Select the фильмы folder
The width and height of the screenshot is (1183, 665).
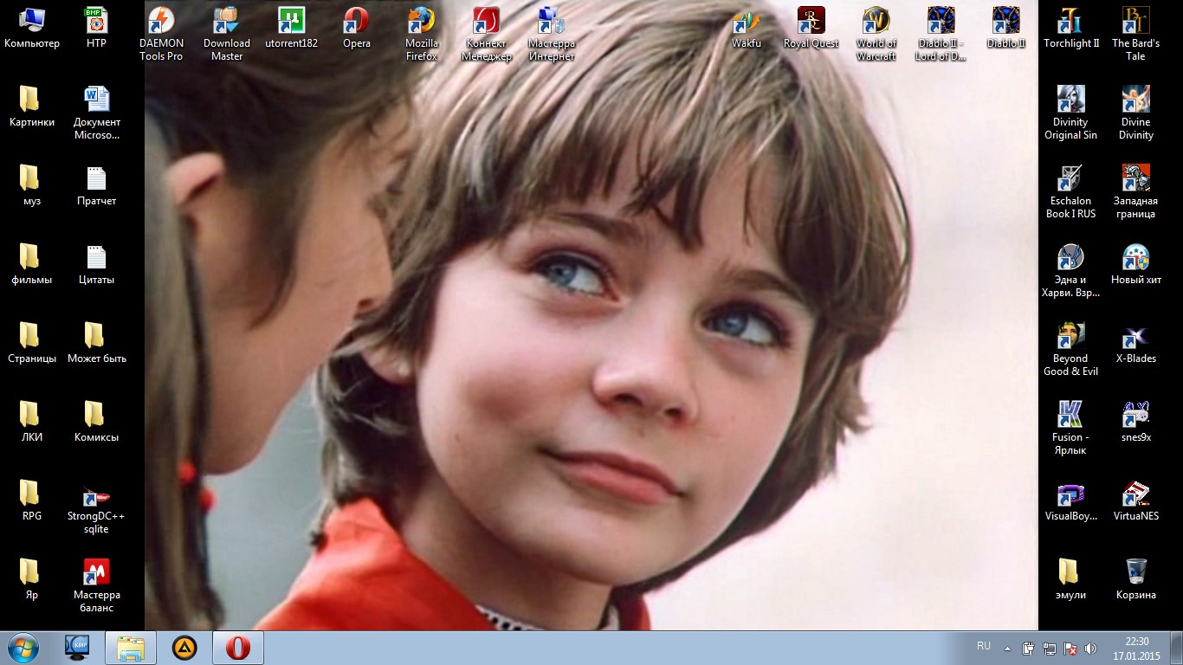[32, 264]
